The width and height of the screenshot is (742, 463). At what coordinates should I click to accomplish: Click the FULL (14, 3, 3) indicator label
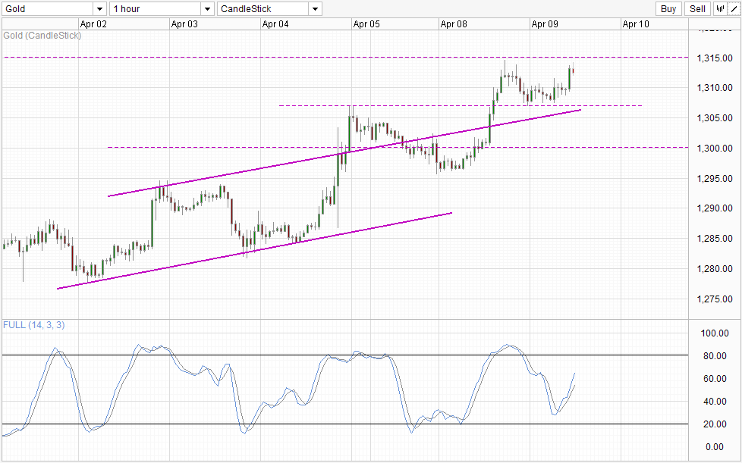(33, 324)
